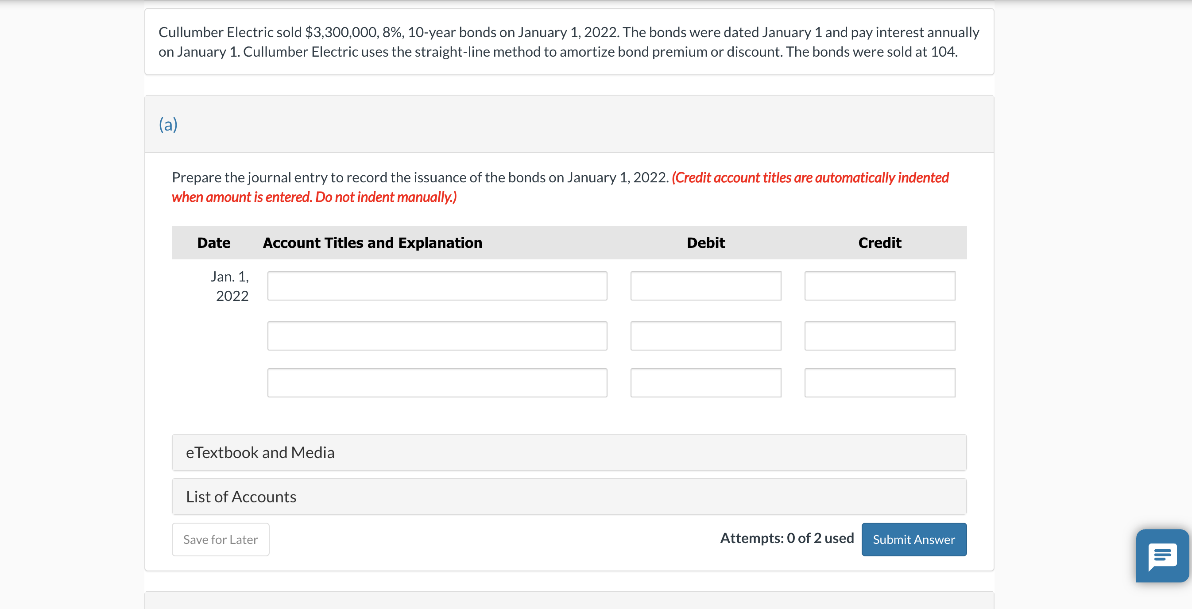The image size is (1192, 609).
Task: Click the 'Jan. 1, 2022' date label
Action: (x=230, y=286)
